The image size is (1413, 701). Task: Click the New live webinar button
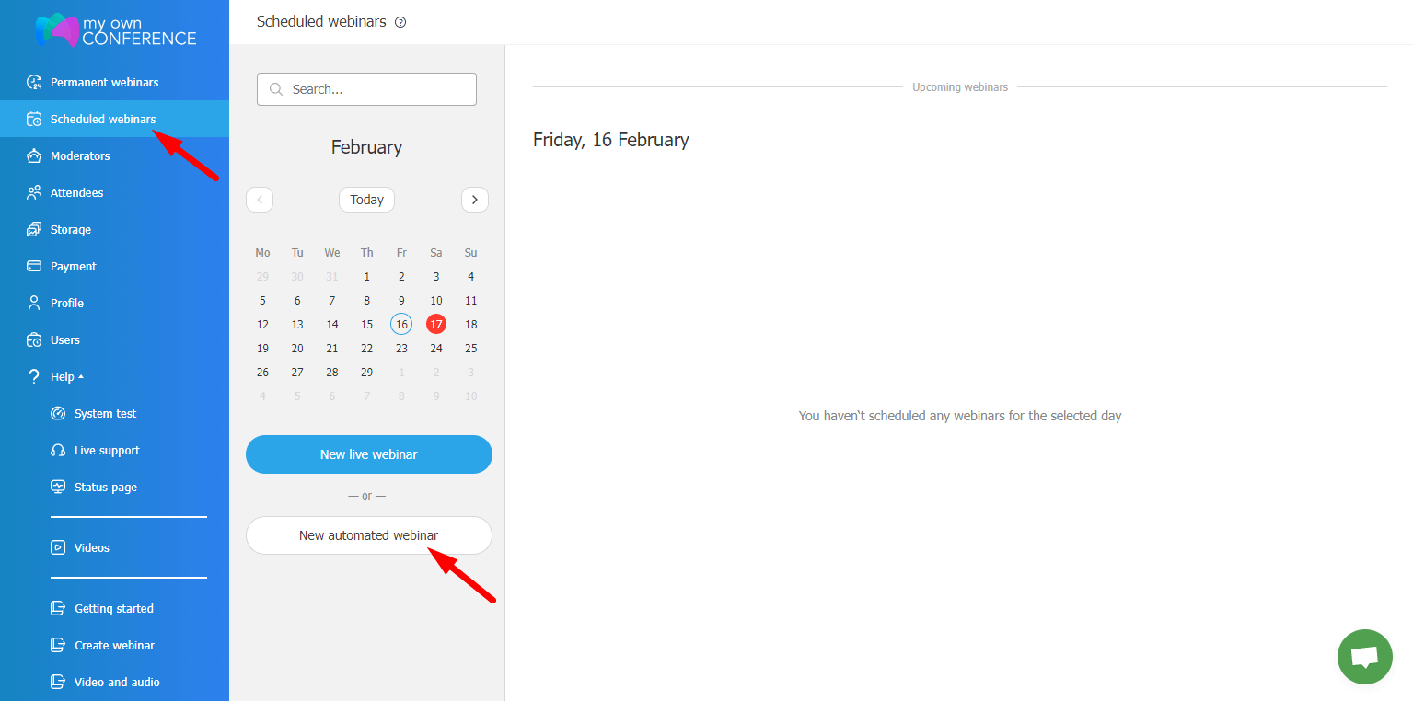pyautogui.click(x=368, y=454)
